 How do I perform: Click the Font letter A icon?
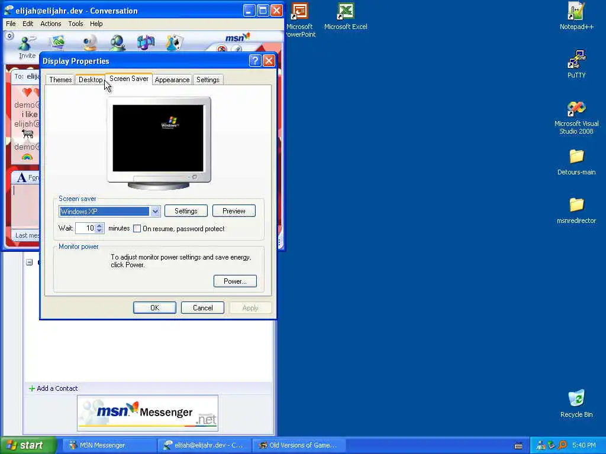[22, 177]
